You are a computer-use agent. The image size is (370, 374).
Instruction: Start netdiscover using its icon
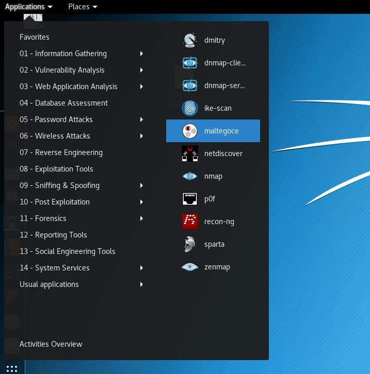[x=190, y=154]
